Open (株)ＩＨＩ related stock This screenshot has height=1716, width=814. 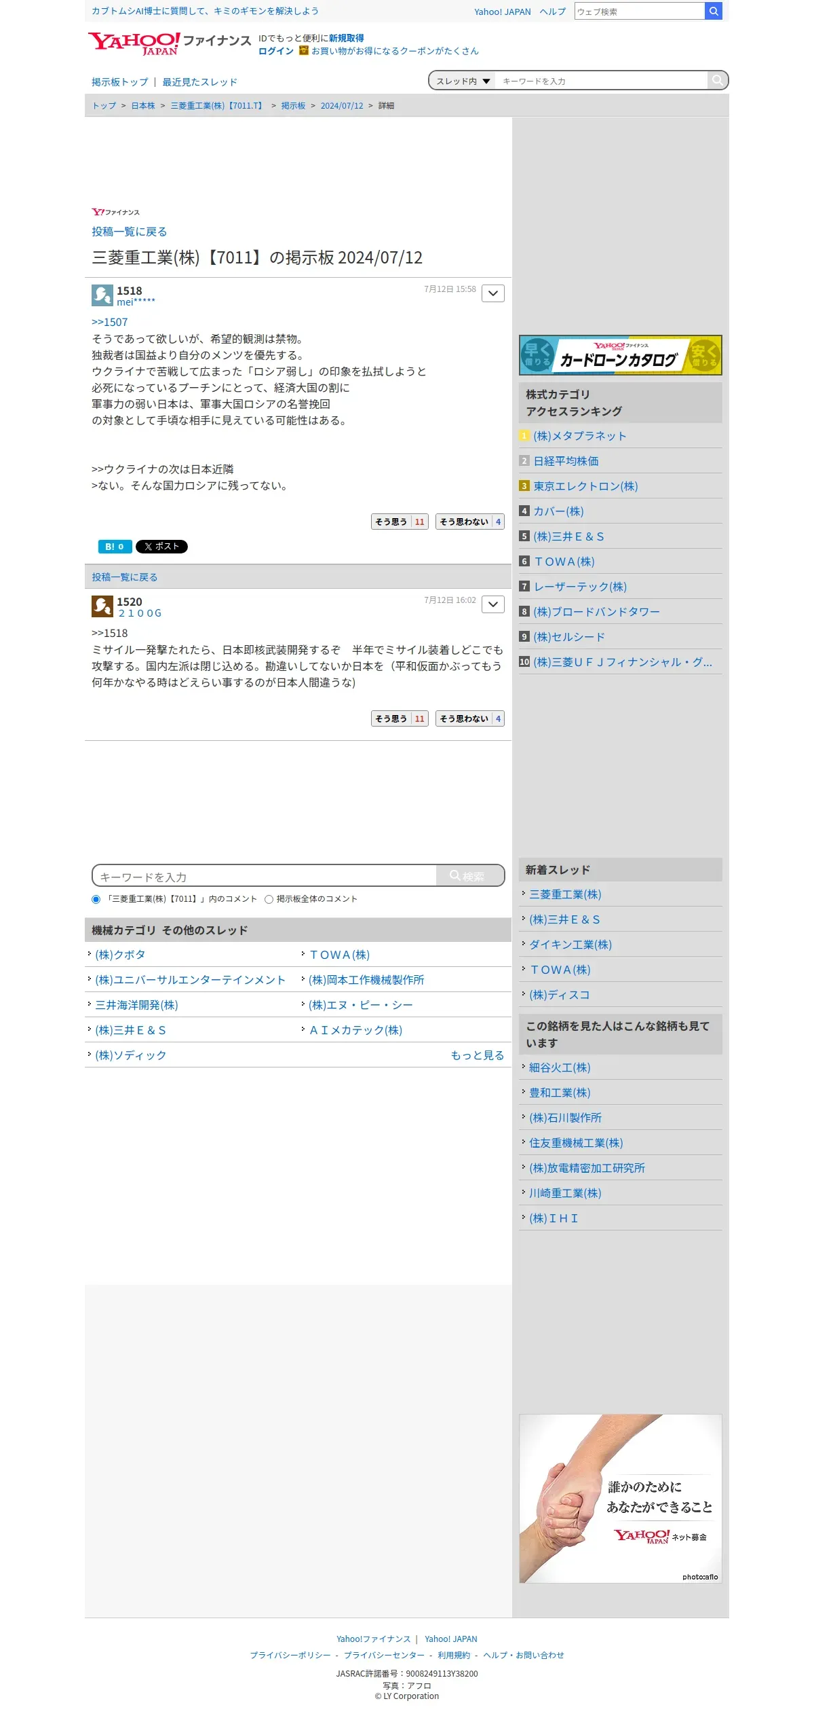tap(554, 1218)
